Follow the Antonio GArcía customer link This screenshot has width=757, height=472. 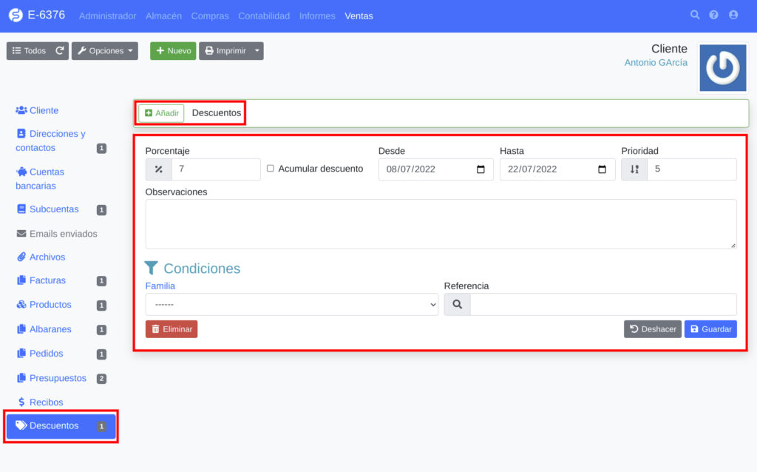click(656, 63)
